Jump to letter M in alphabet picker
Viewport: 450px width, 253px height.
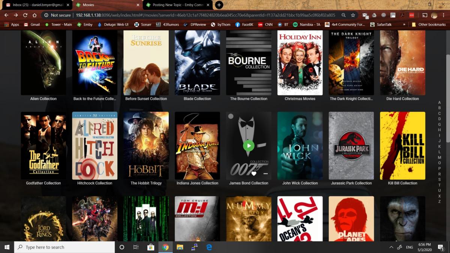click(x=439, y=158)
